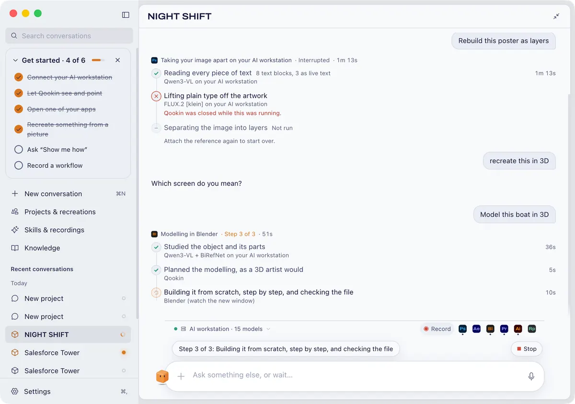Click the plus attach icon in message box
This screenshot has width=575, height=404.
tap(181, 376)
